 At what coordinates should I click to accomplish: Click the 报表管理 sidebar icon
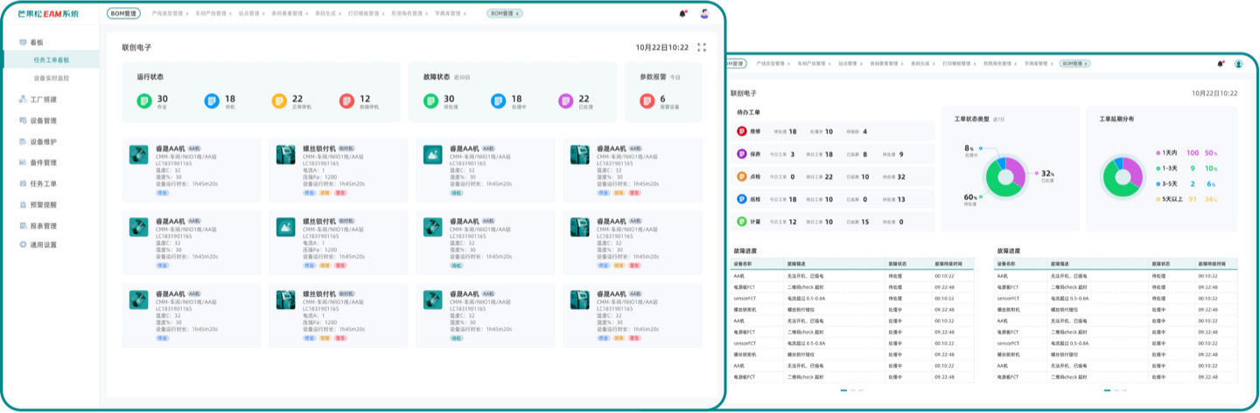pyautogui.click(x=23, y=225)
